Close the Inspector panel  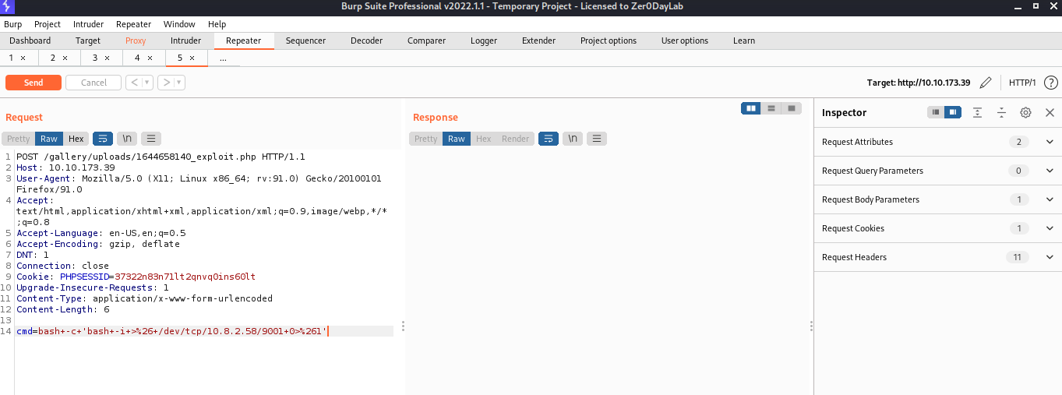tap(1050, 112)
